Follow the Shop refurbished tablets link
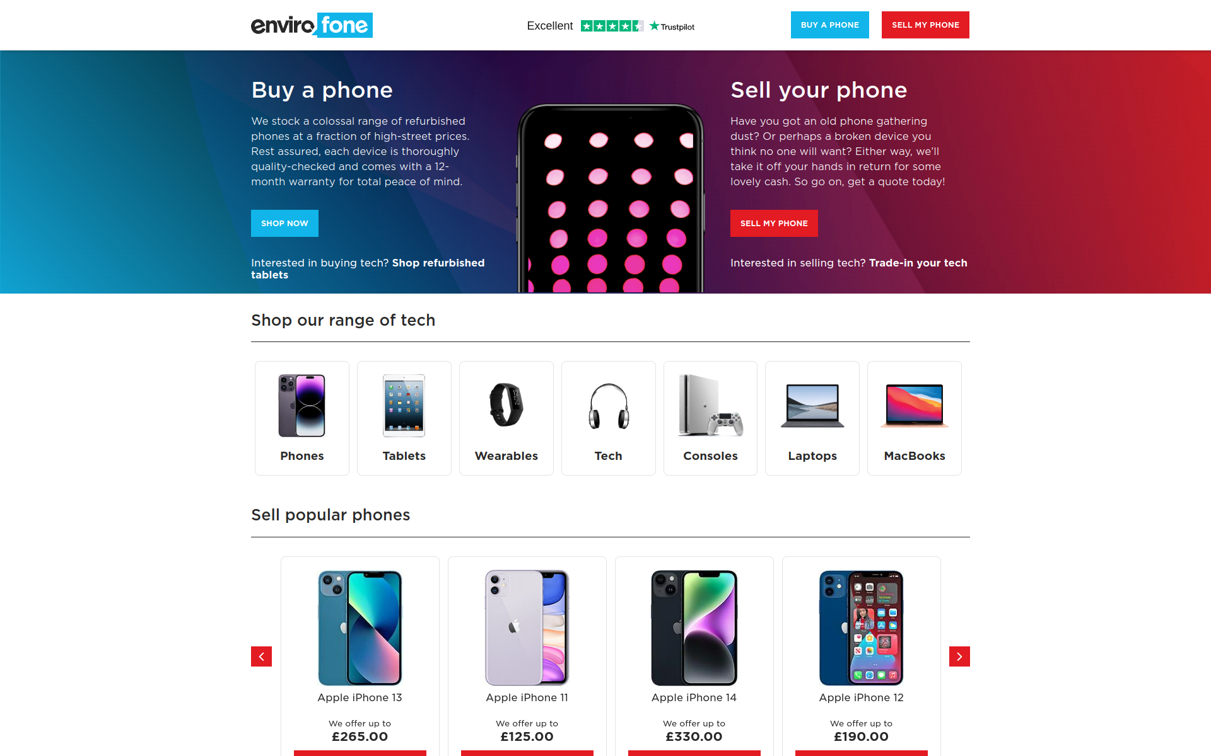Image resolution: width=1211 pixels, height=756 pixels. (368, 269)
